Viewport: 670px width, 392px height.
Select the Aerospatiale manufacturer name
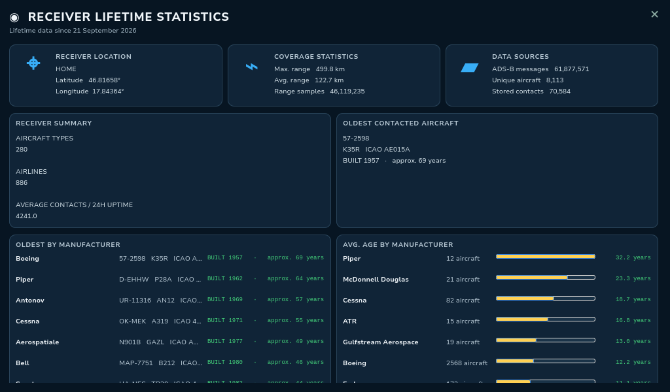click(x=37, y=342)
